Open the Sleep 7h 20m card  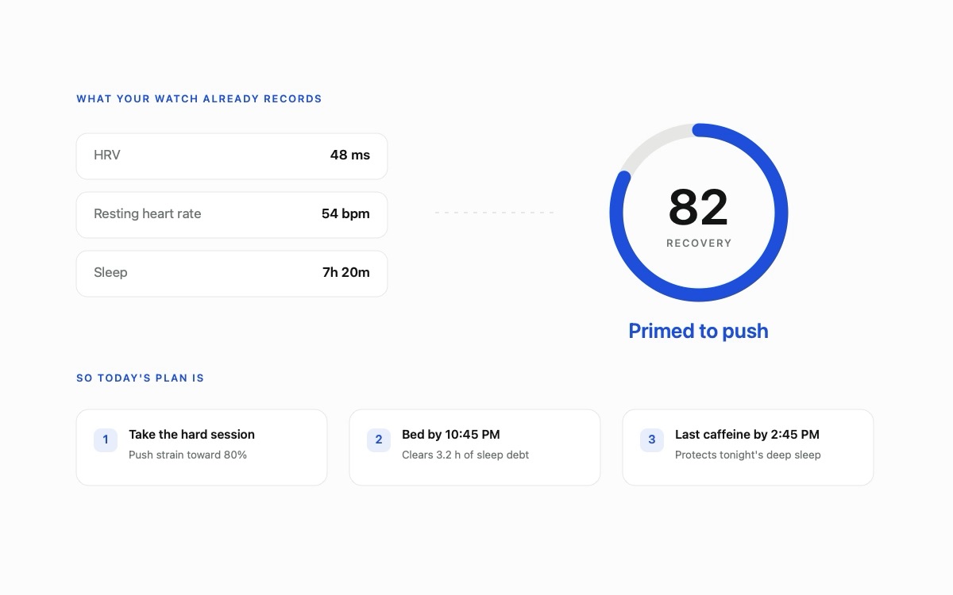232,273
